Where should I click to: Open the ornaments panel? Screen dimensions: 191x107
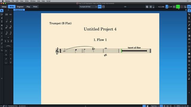(x=189, y=29)
